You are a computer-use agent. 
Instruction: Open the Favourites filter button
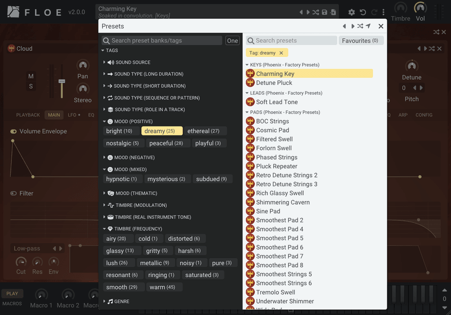360,40
